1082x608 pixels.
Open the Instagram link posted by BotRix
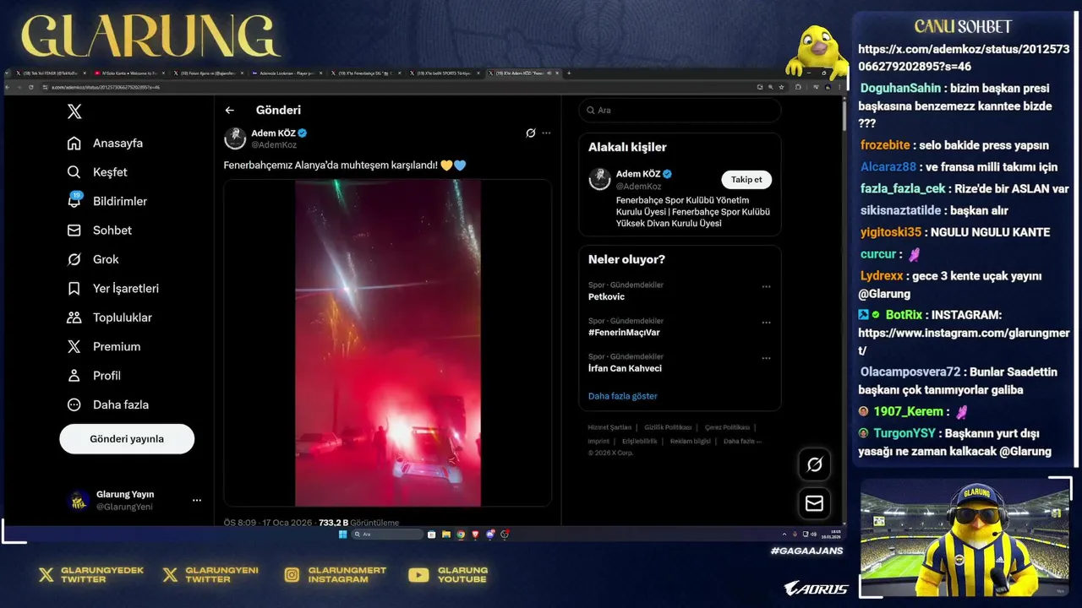[964, 342]
